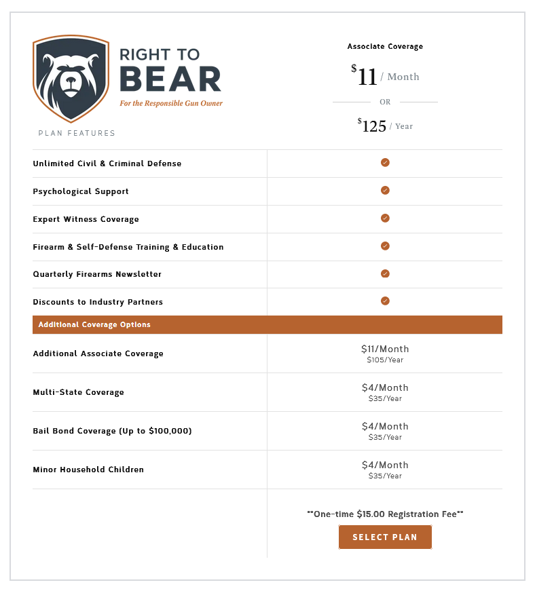This screenshot has width=535, height=591.
Task: Click the Multi-State Coverage label
Action: pos(78,392)
